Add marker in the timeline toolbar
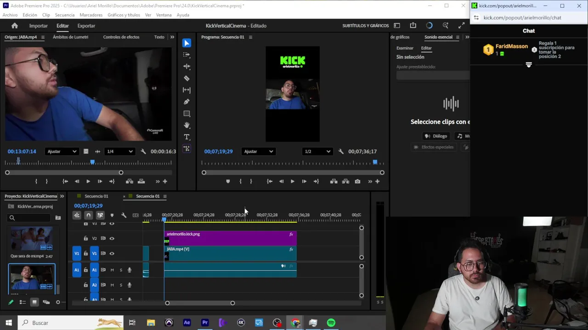The image size is (588, 330). 112,215
